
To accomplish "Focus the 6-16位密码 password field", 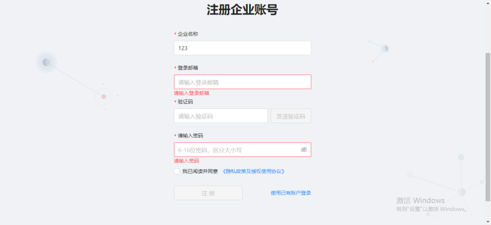I will [x=243, y=150].
